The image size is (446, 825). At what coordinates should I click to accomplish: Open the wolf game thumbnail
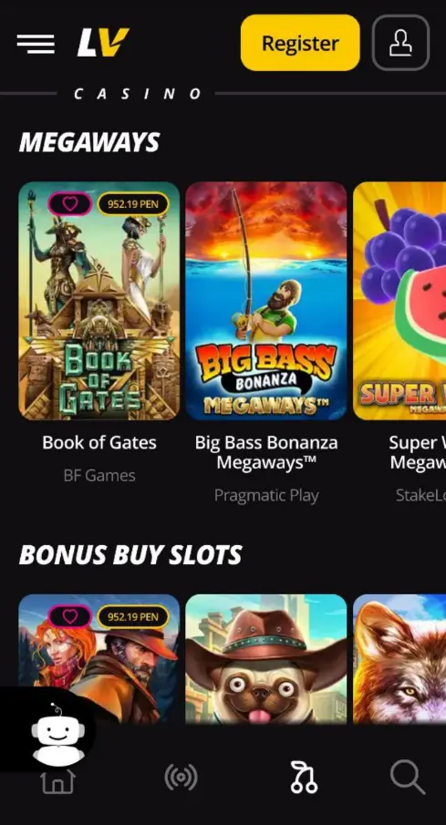399,659
